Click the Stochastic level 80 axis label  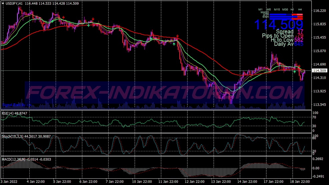pyautogui.click(x=315, y=138)
